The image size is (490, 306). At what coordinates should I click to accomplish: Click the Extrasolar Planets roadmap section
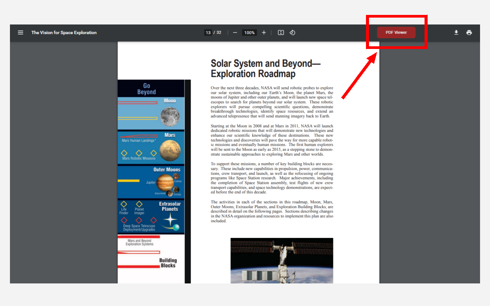click(x=151, y=216)
